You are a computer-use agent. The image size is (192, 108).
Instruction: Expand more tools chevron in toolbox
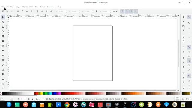tap(3, 88)
